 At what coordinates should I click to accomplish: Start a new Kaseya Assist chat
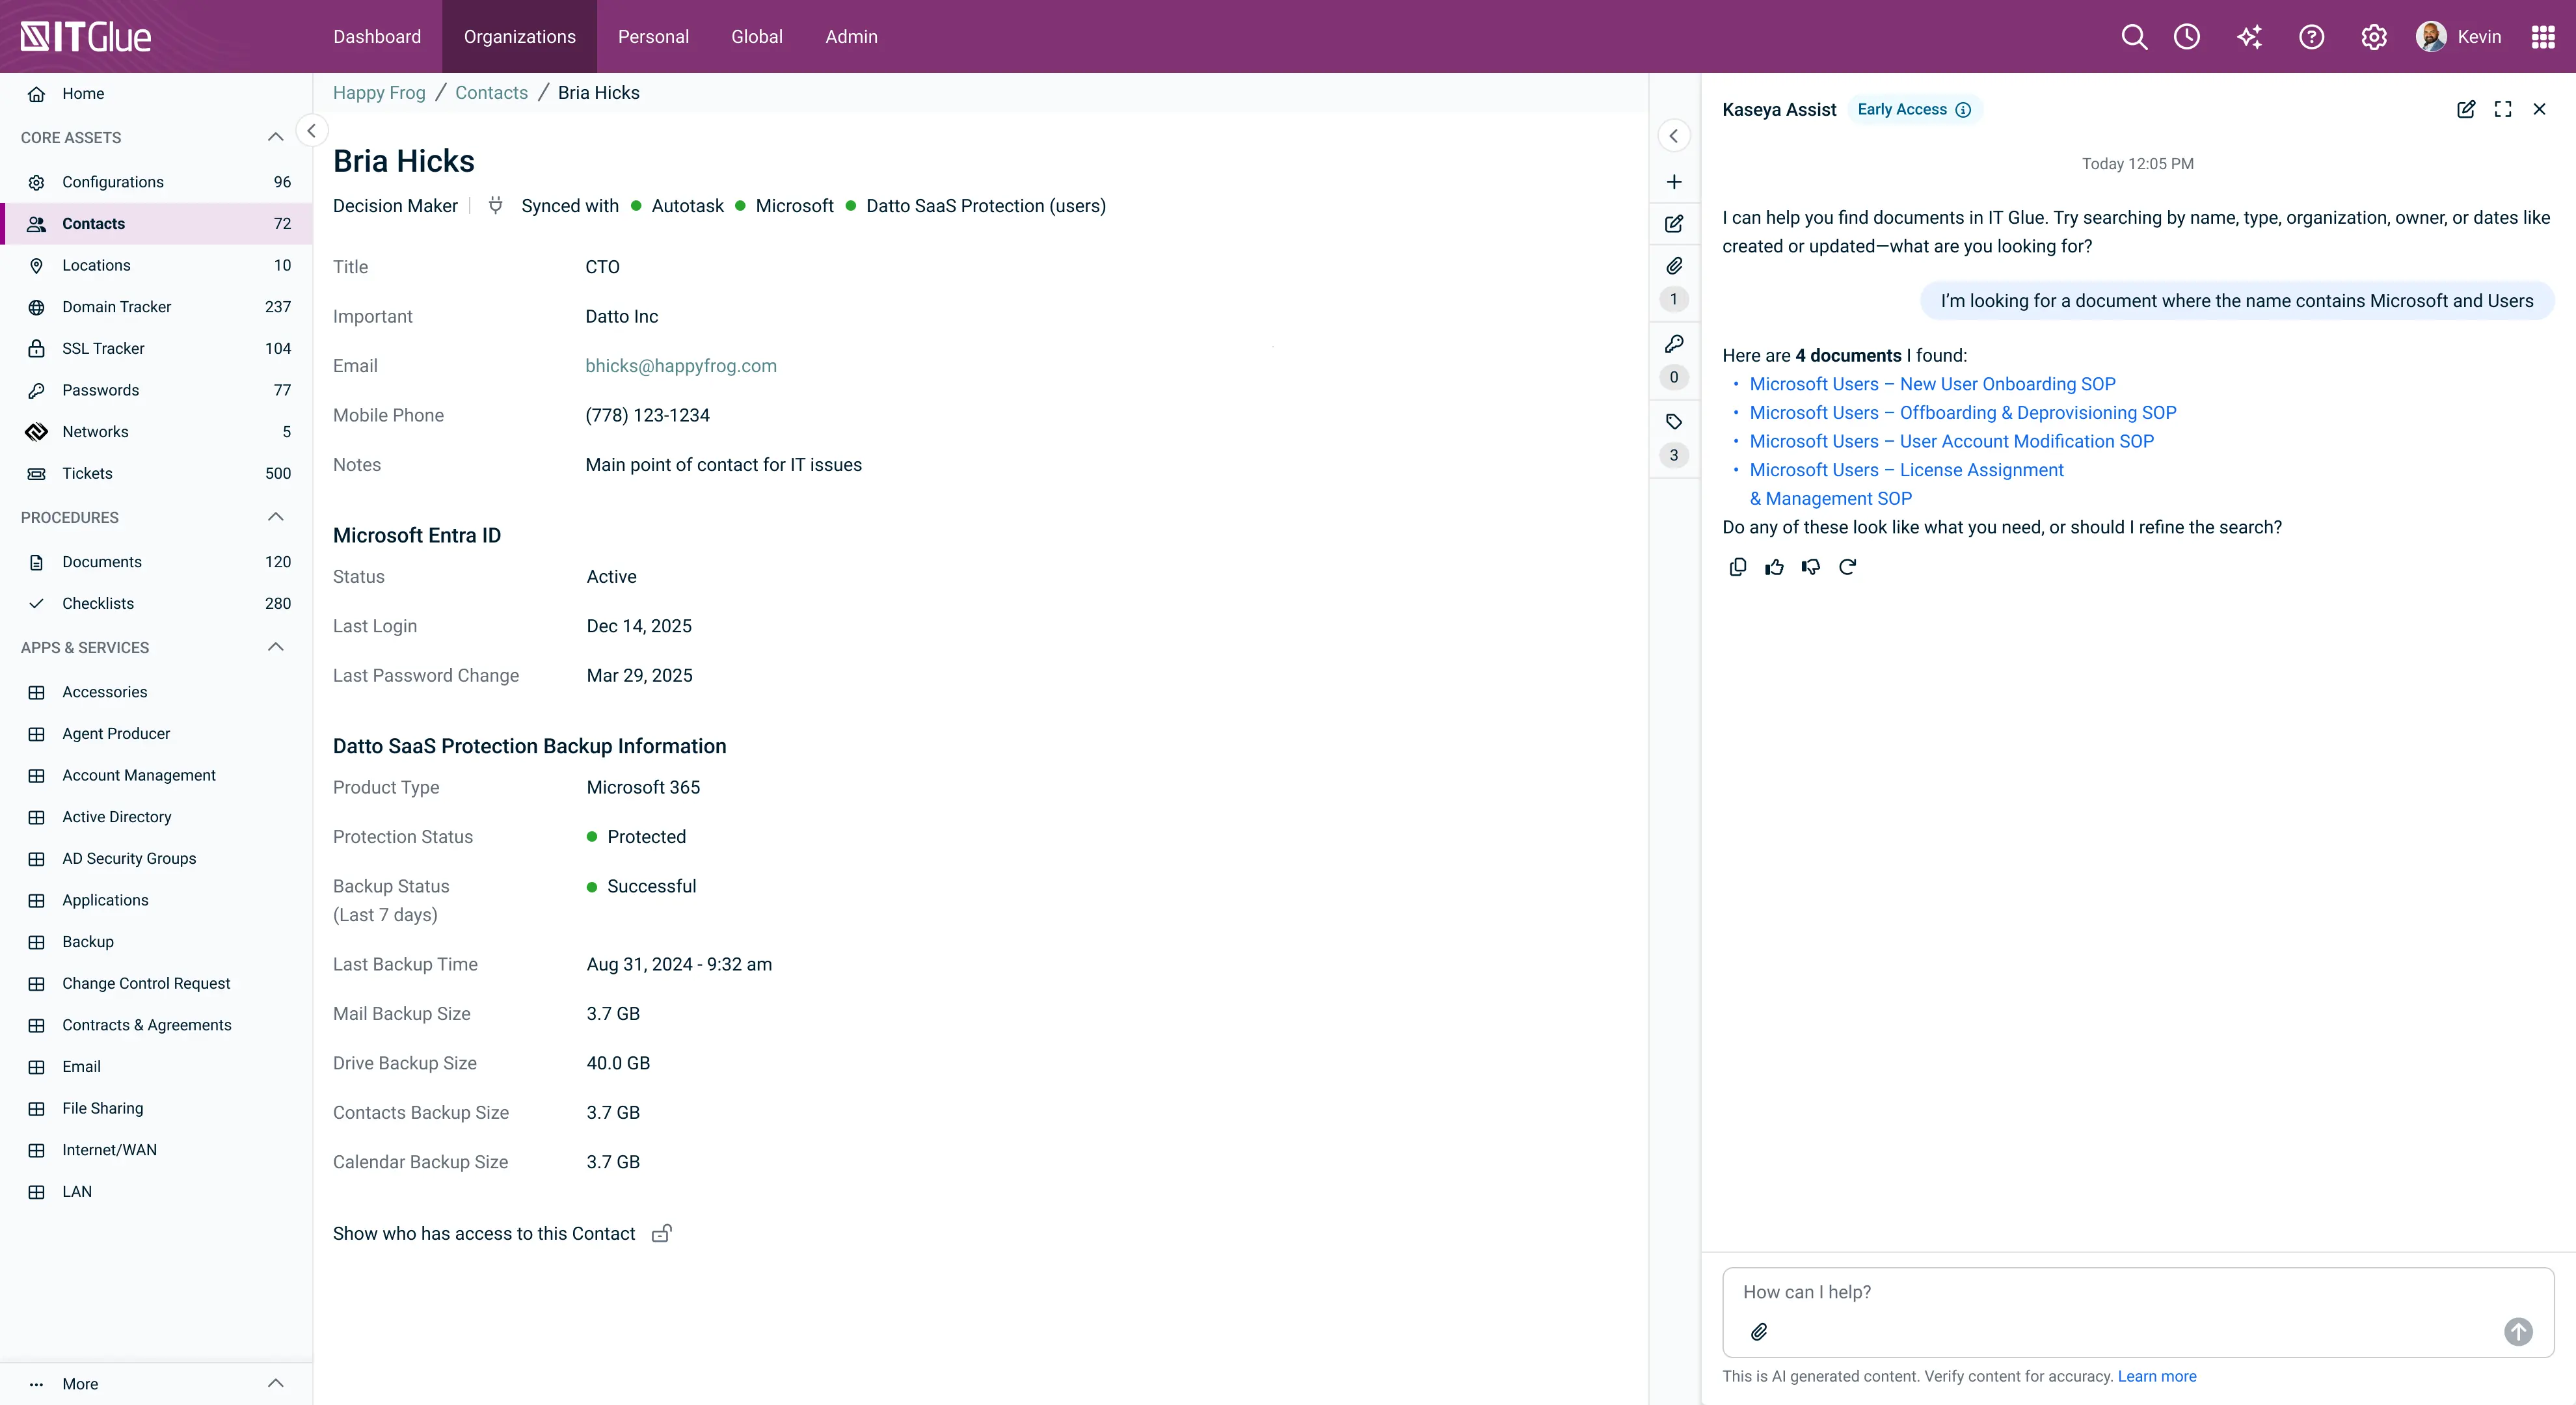pyautogui.click(x=2466, y=109)
